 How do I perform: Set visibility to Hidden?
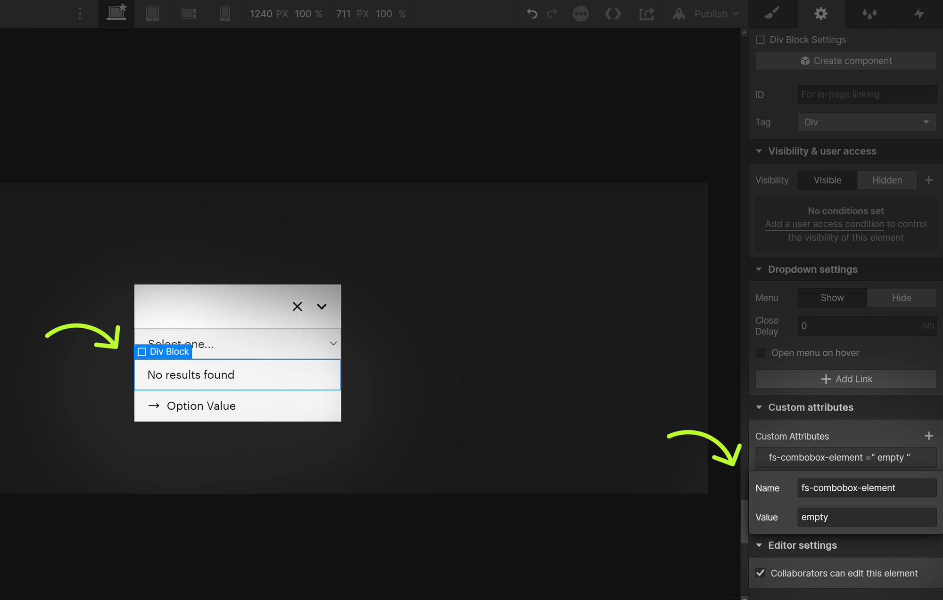tap(886, 180)
